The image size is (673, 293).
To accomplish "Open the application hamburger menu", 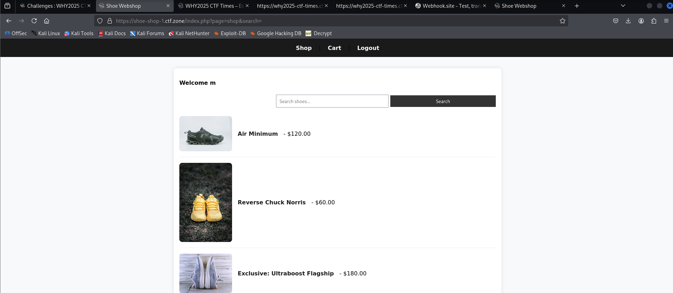I will (x=666, y=21).
